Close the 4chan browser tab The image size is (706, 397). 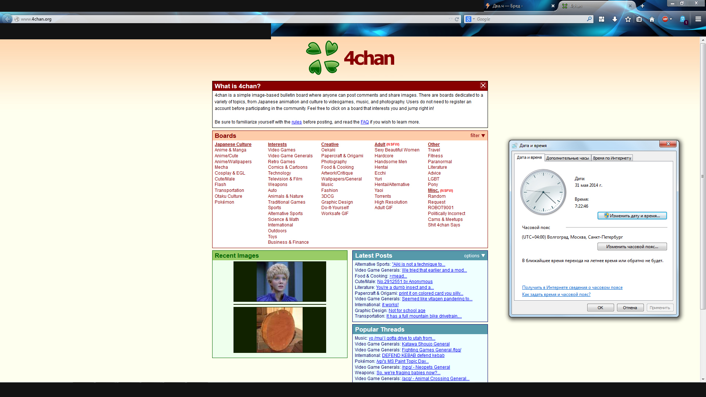(630, 6)
